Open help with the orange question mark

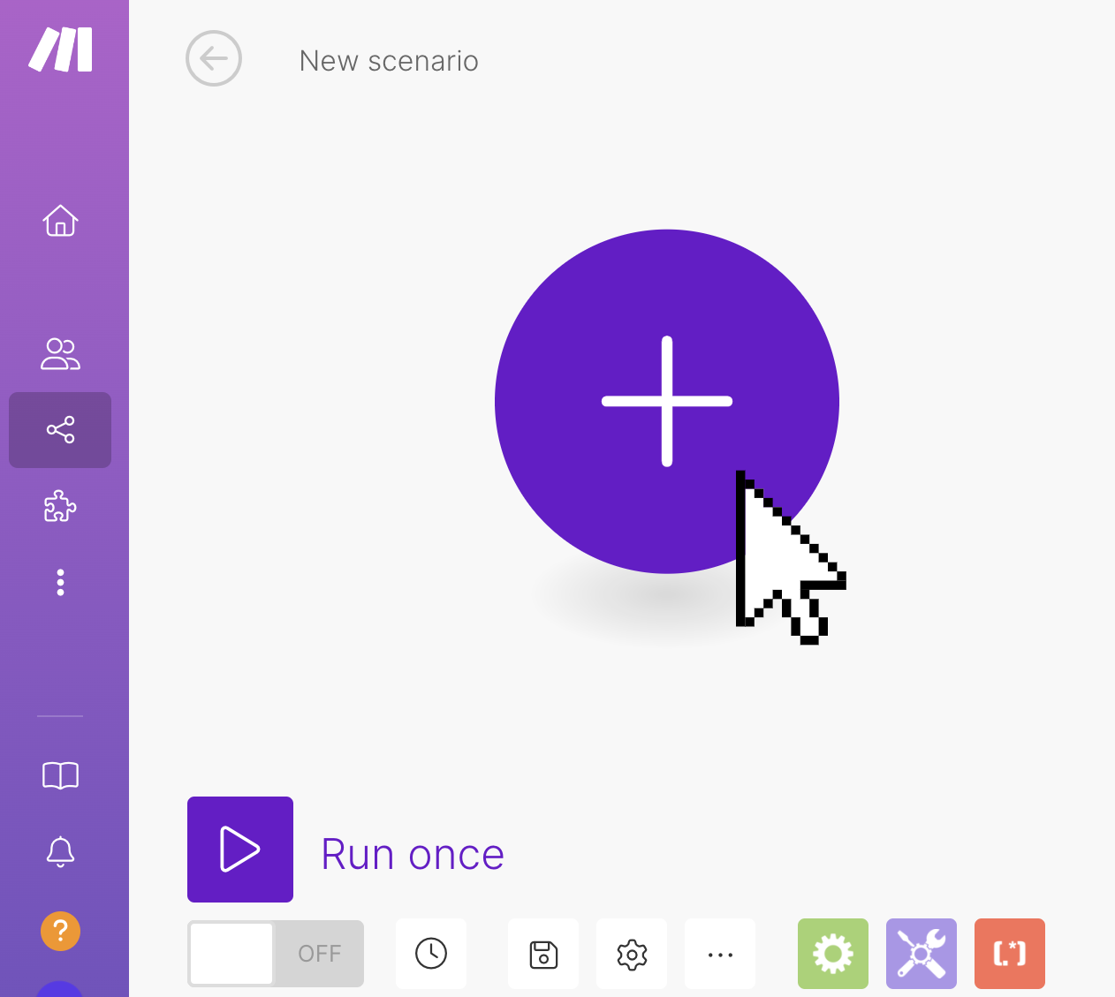[x=60, y=931]
